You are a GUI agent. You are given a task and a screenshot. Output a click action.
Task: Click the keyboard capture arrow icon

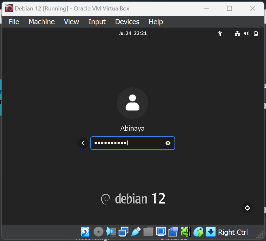(x=211, y=232)
